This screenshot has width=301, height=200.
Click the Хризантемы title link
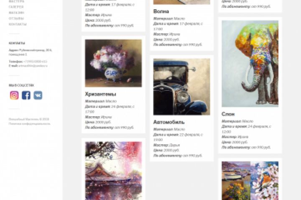pyautogui.click(x=101, y=94)
